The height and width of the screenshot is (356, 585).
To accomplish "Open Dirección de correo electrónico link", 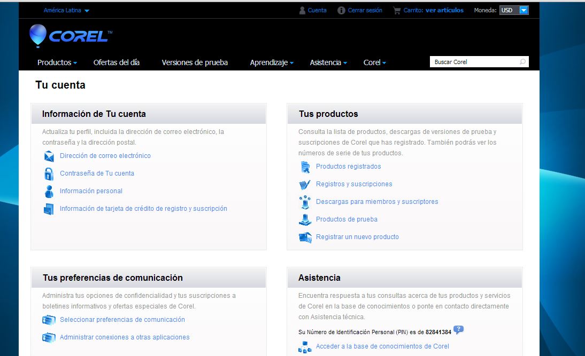I will (105, 156).
